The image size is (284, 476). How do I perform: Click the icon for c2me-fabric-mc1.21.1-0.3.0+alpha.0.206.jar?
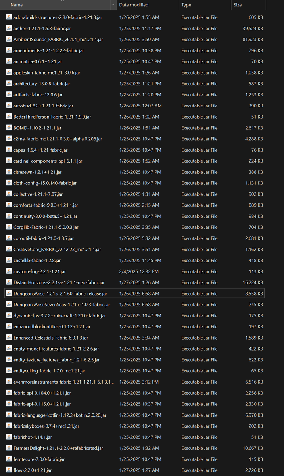[9, 139]
